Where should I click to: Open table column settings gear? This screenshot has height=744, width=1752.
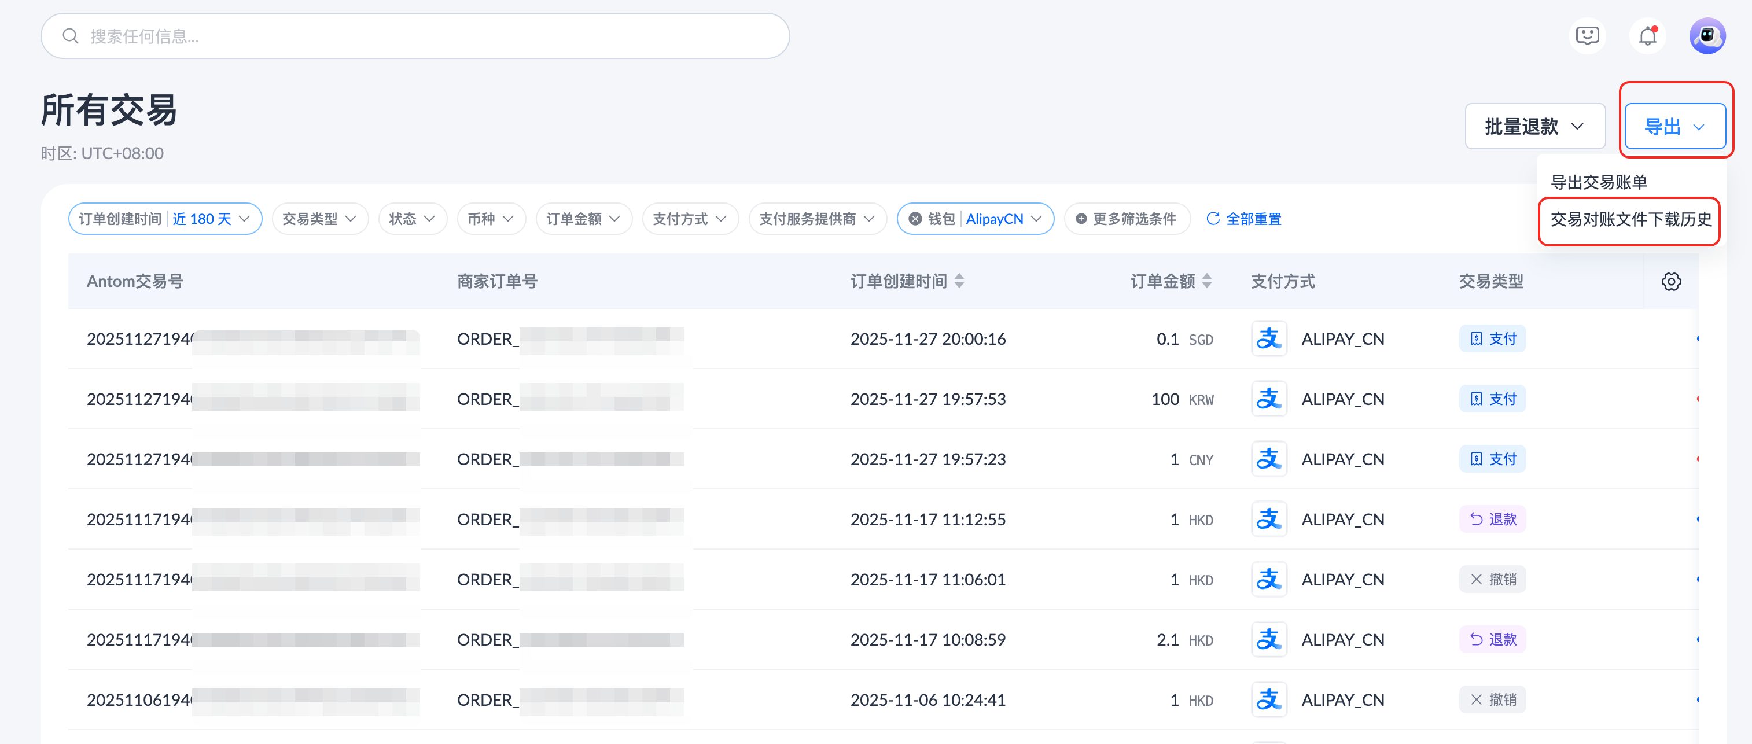pos(1670,282)
